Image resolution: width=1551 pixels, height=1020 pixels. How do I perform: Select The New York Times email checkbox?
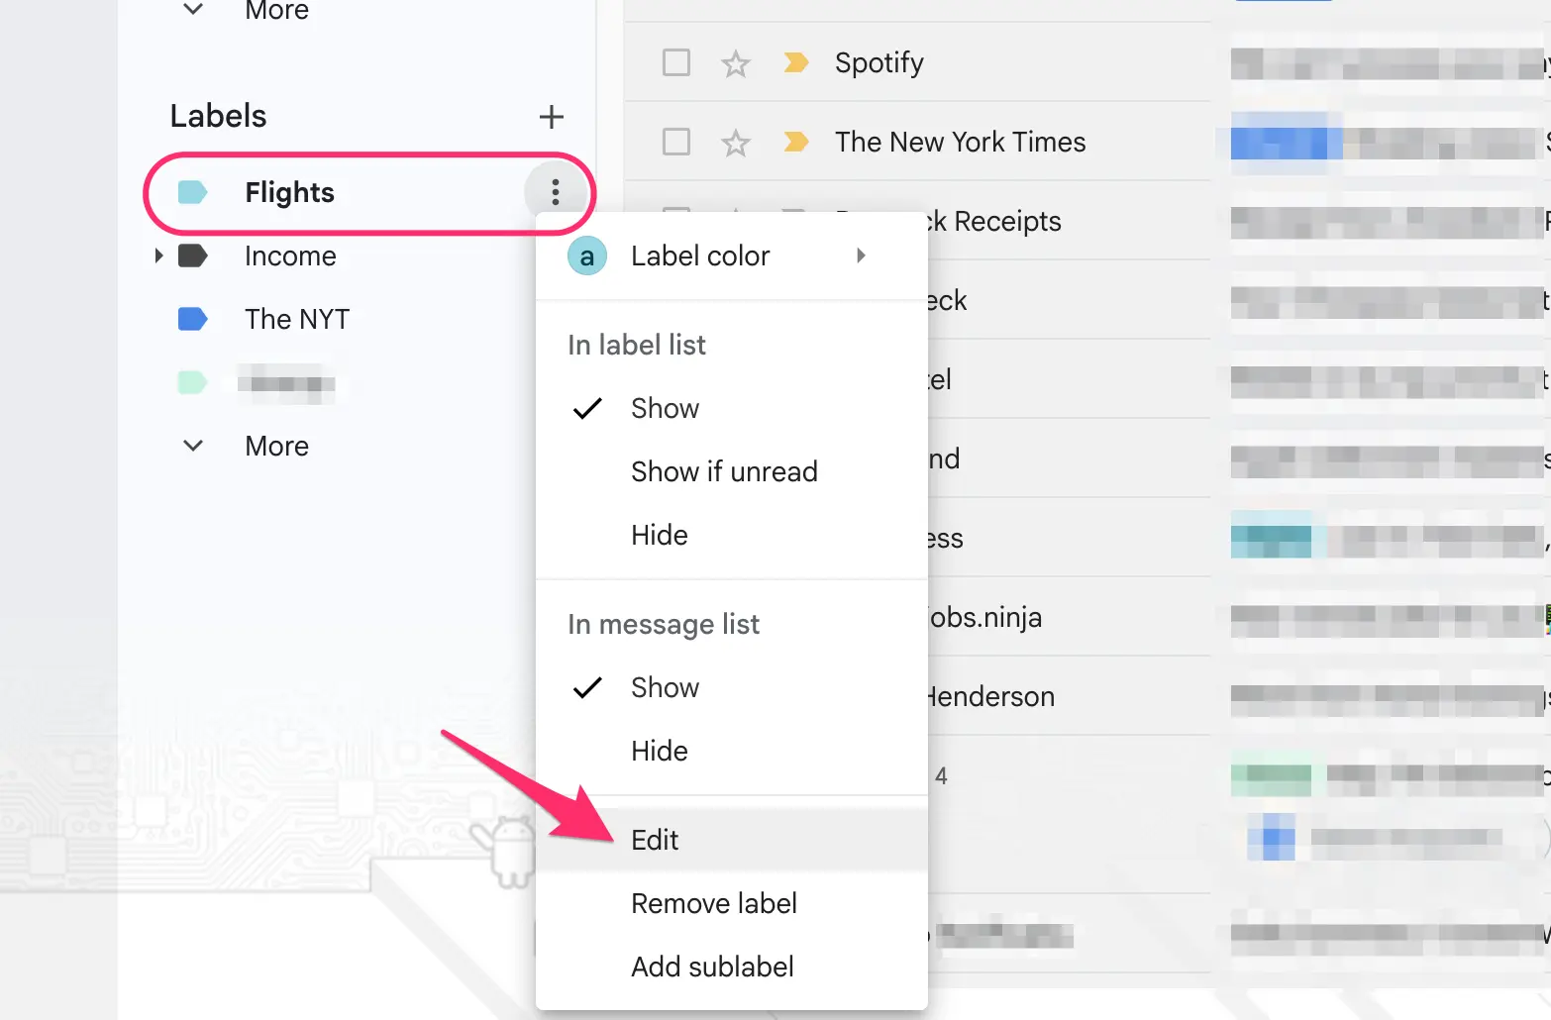point(675,142)
